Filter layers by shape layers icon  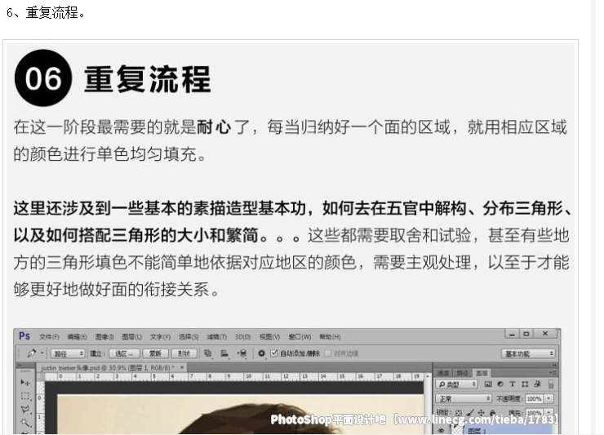click(x=524, y=384)
